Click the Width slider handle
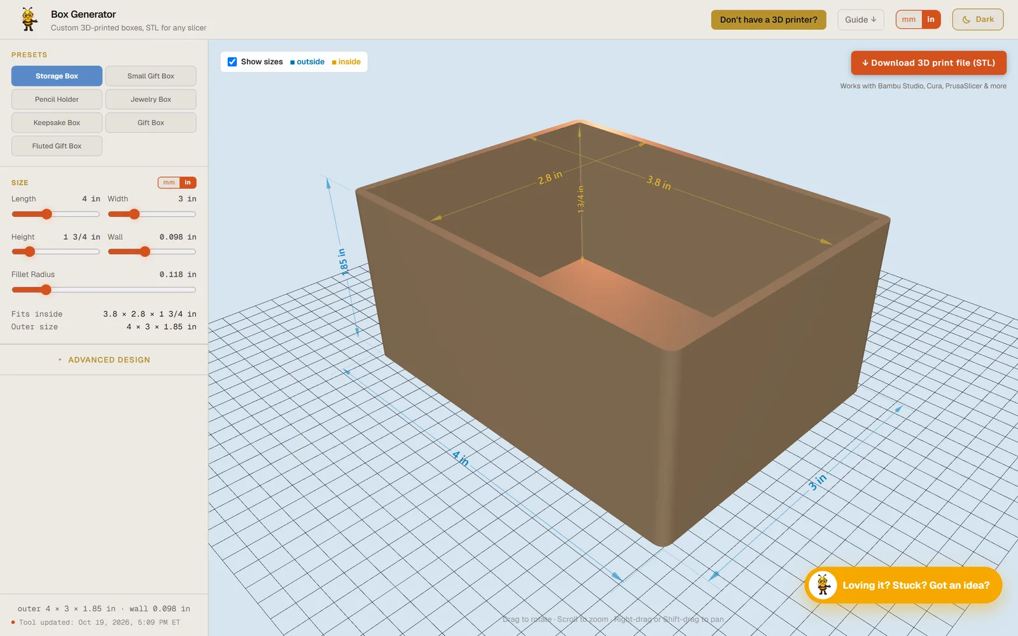Screen dimensions: 1018x636 click(134, 214)
